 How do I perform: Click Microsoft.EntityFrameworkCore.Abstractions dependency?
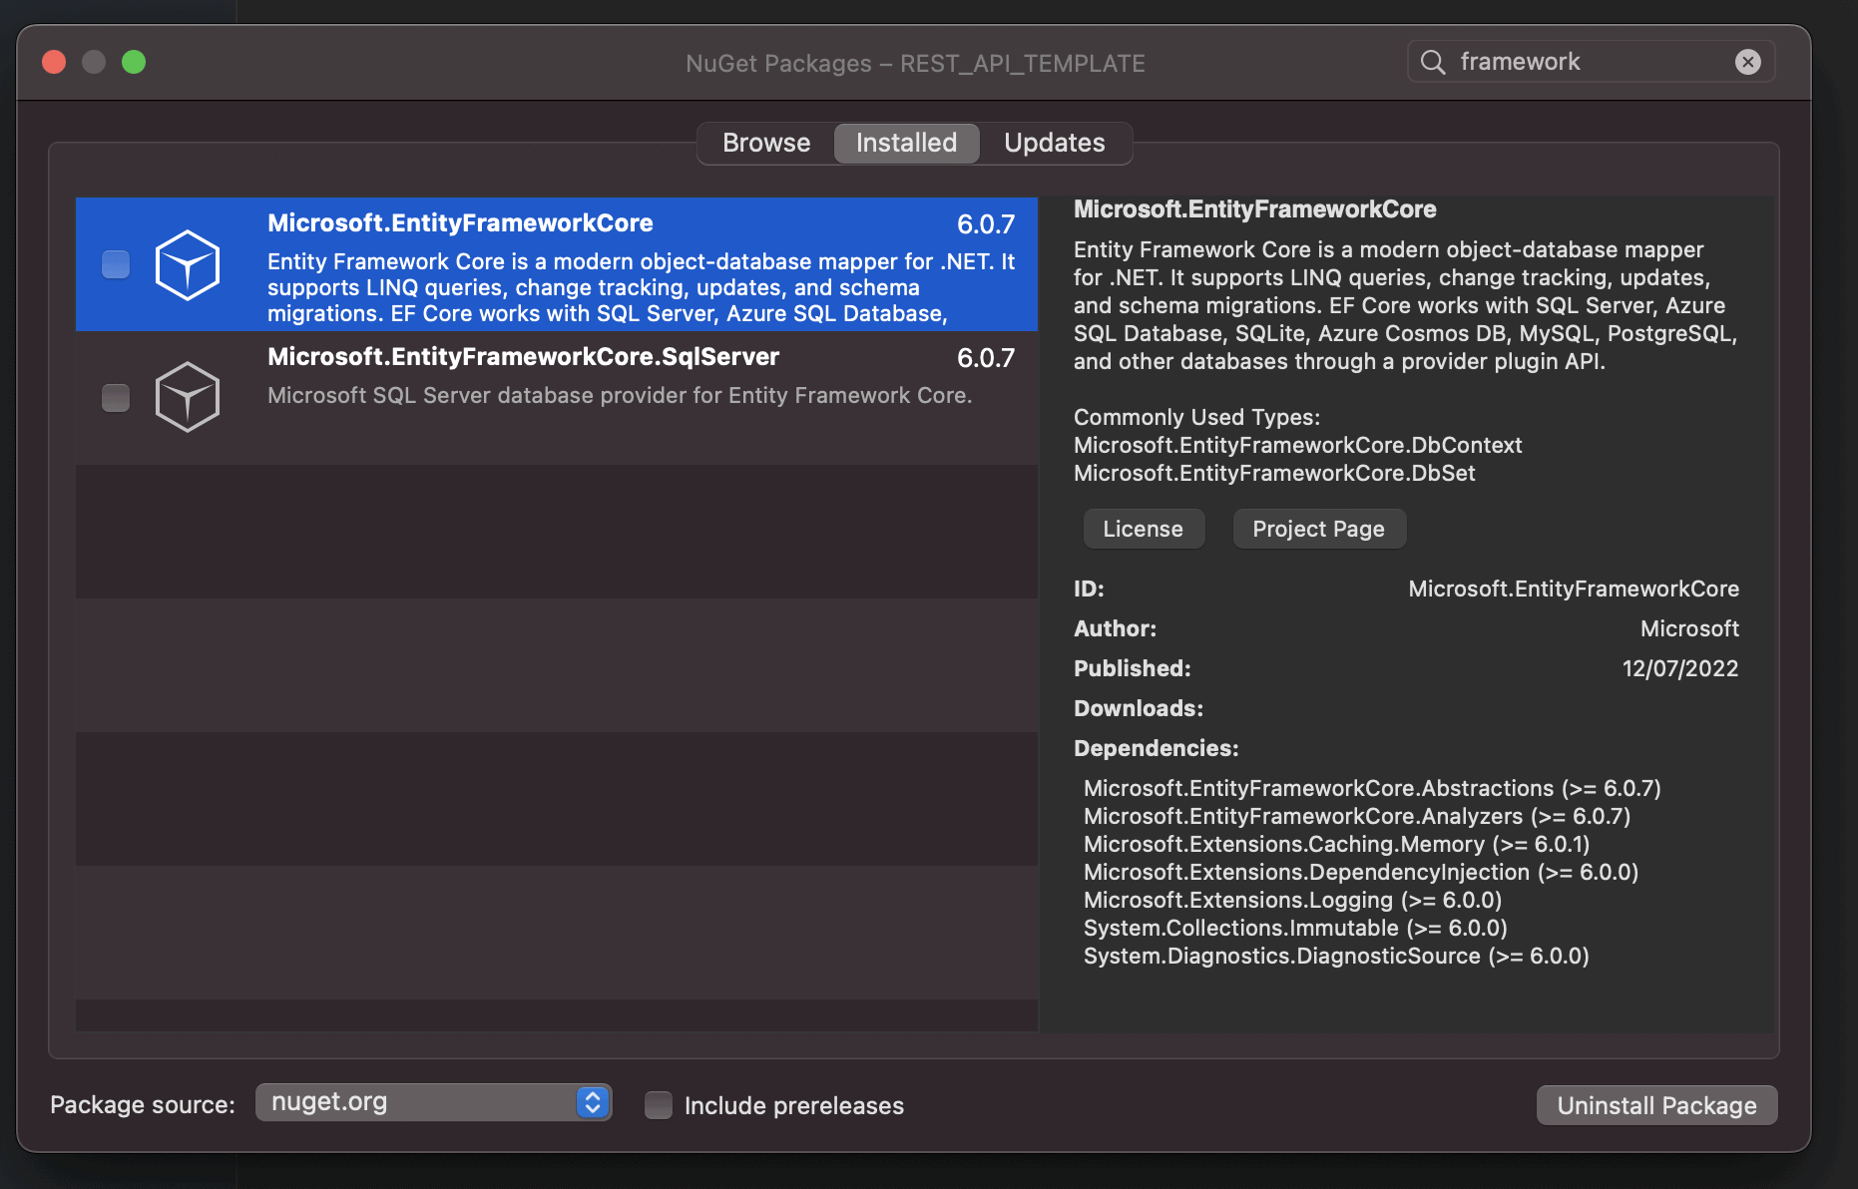[1372, 788]
